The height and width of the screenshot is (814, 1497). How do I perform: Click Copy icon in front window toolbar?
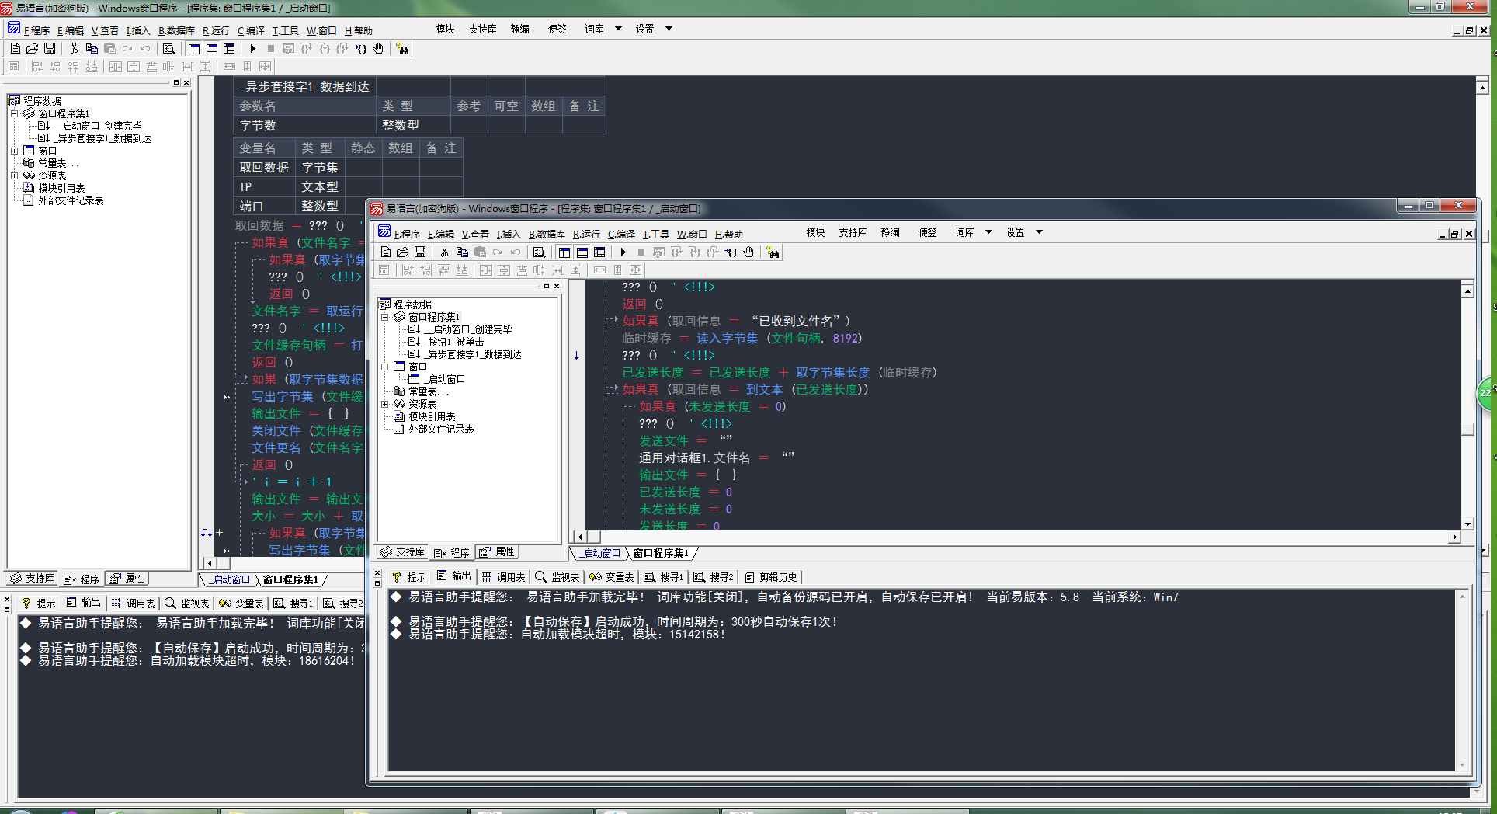[462, 252]
